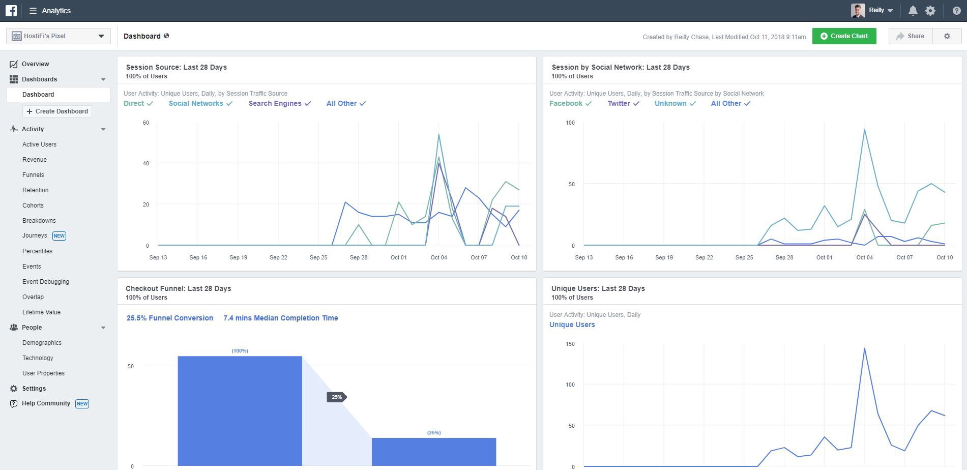967x470 pixels.
Task: Click the first (100%) funnel bar
Action: (x=240, y=411)
